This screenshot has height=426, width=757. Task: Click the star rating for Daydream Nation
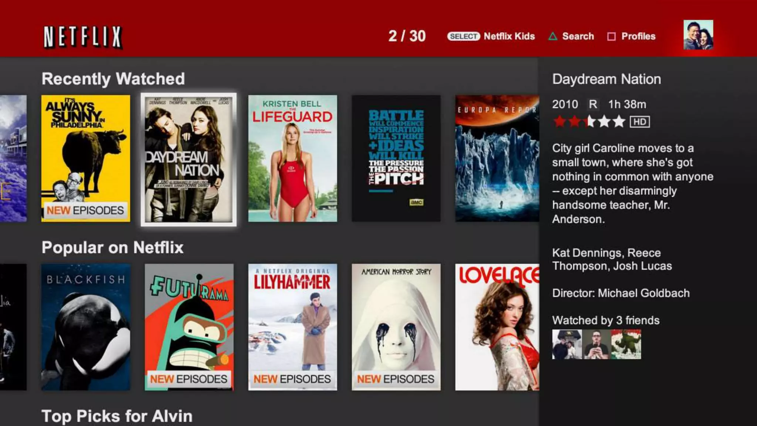point(589,121)
